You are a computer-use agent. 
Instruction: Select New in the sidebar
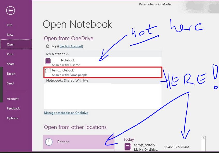pos(10,35)
